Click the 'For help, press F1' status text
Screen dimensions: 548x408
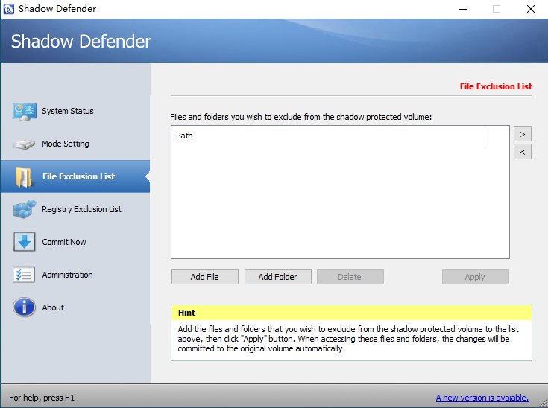coord(42,398)
